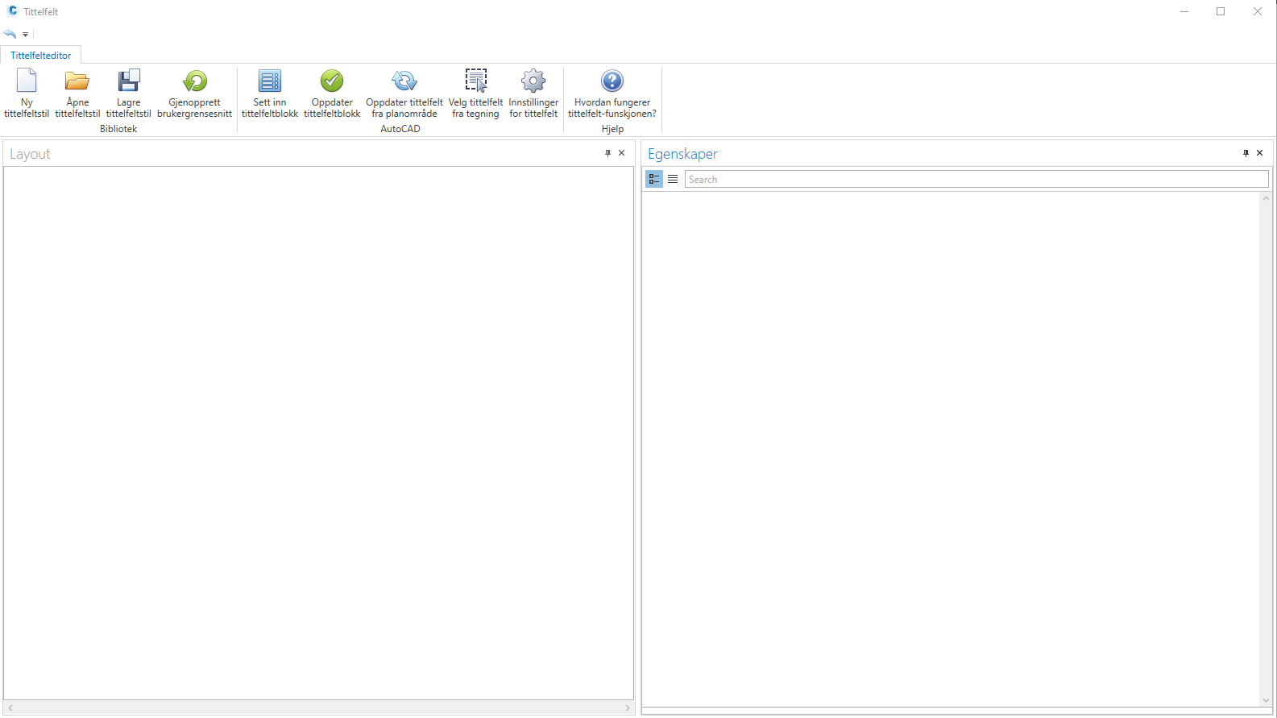Switch Egenskaper to alphabetical list view
1277x718 pixels.
[673, 179]
